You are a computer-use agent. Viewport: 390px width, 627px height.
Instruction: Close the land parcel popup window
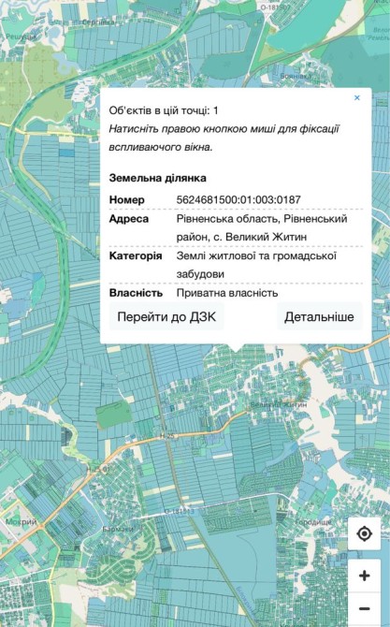click(357, 97)
